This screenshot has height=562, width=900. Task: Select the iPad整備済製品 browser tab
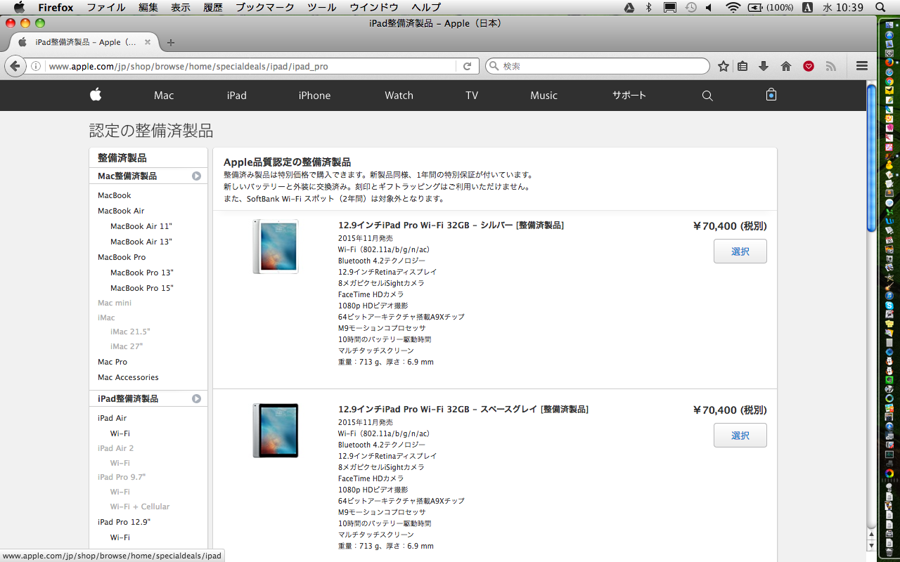84,42
